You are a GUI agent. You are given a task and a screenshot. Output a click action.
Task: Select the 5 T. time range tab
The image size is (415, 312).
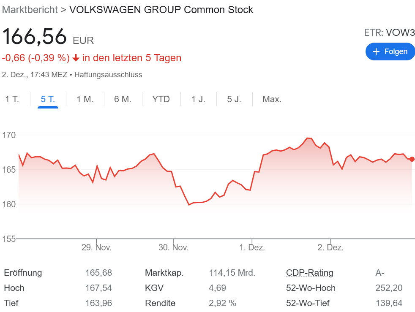click(x=48, y=100)
